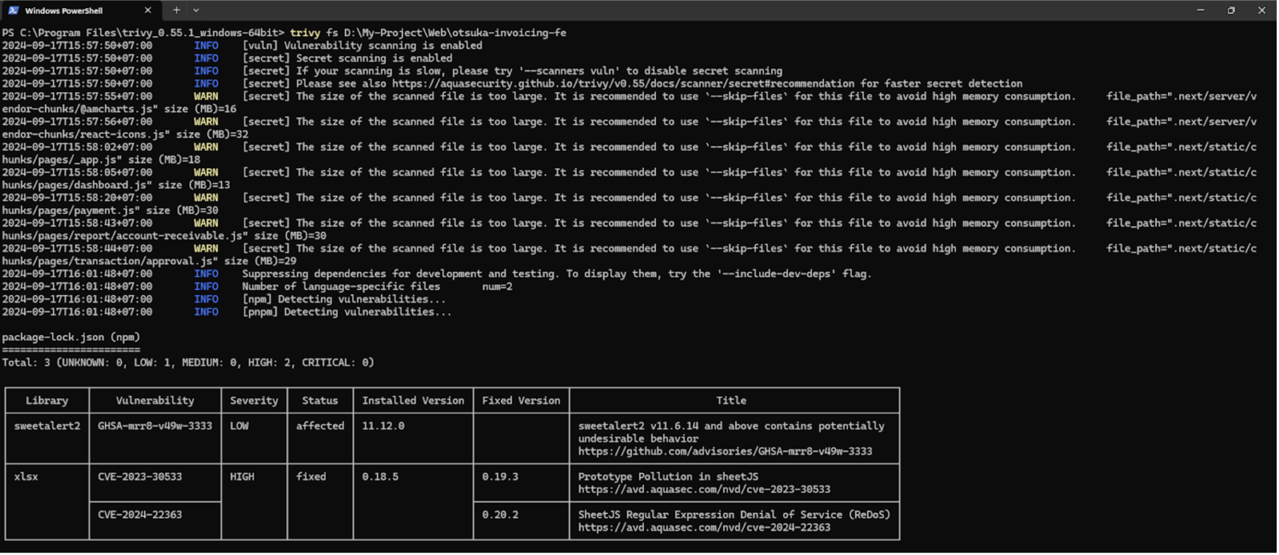
Task: Click the 'Fixed Version' column header
Action: pos(521,401)
